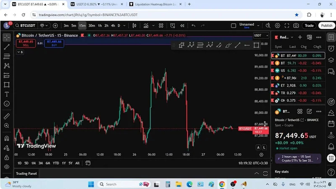The height and width of the screenshot is (189, 336).
Task: Click the blue BUY price button
Action: pyautogui.click(x=54, y=43)
